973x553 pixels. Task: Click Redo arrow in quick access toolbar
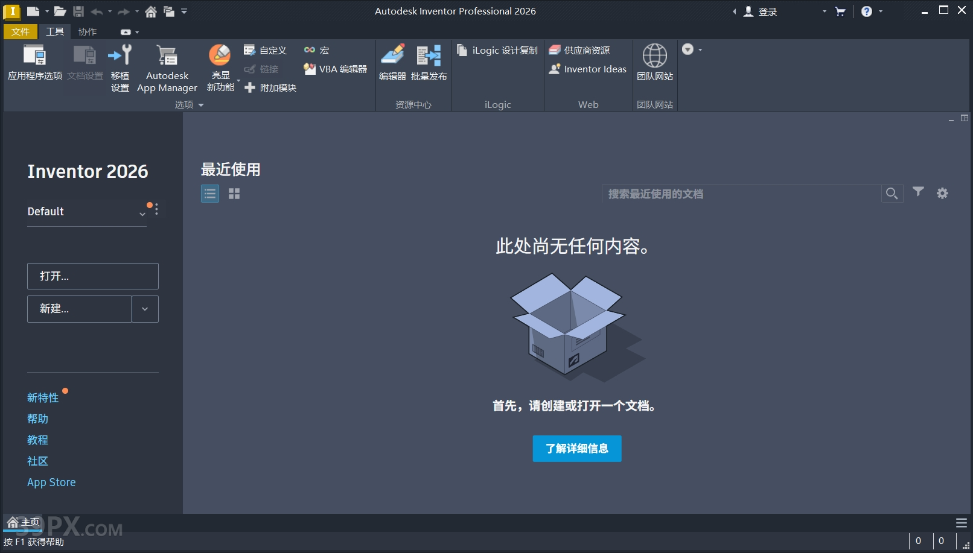pos(123,11)
